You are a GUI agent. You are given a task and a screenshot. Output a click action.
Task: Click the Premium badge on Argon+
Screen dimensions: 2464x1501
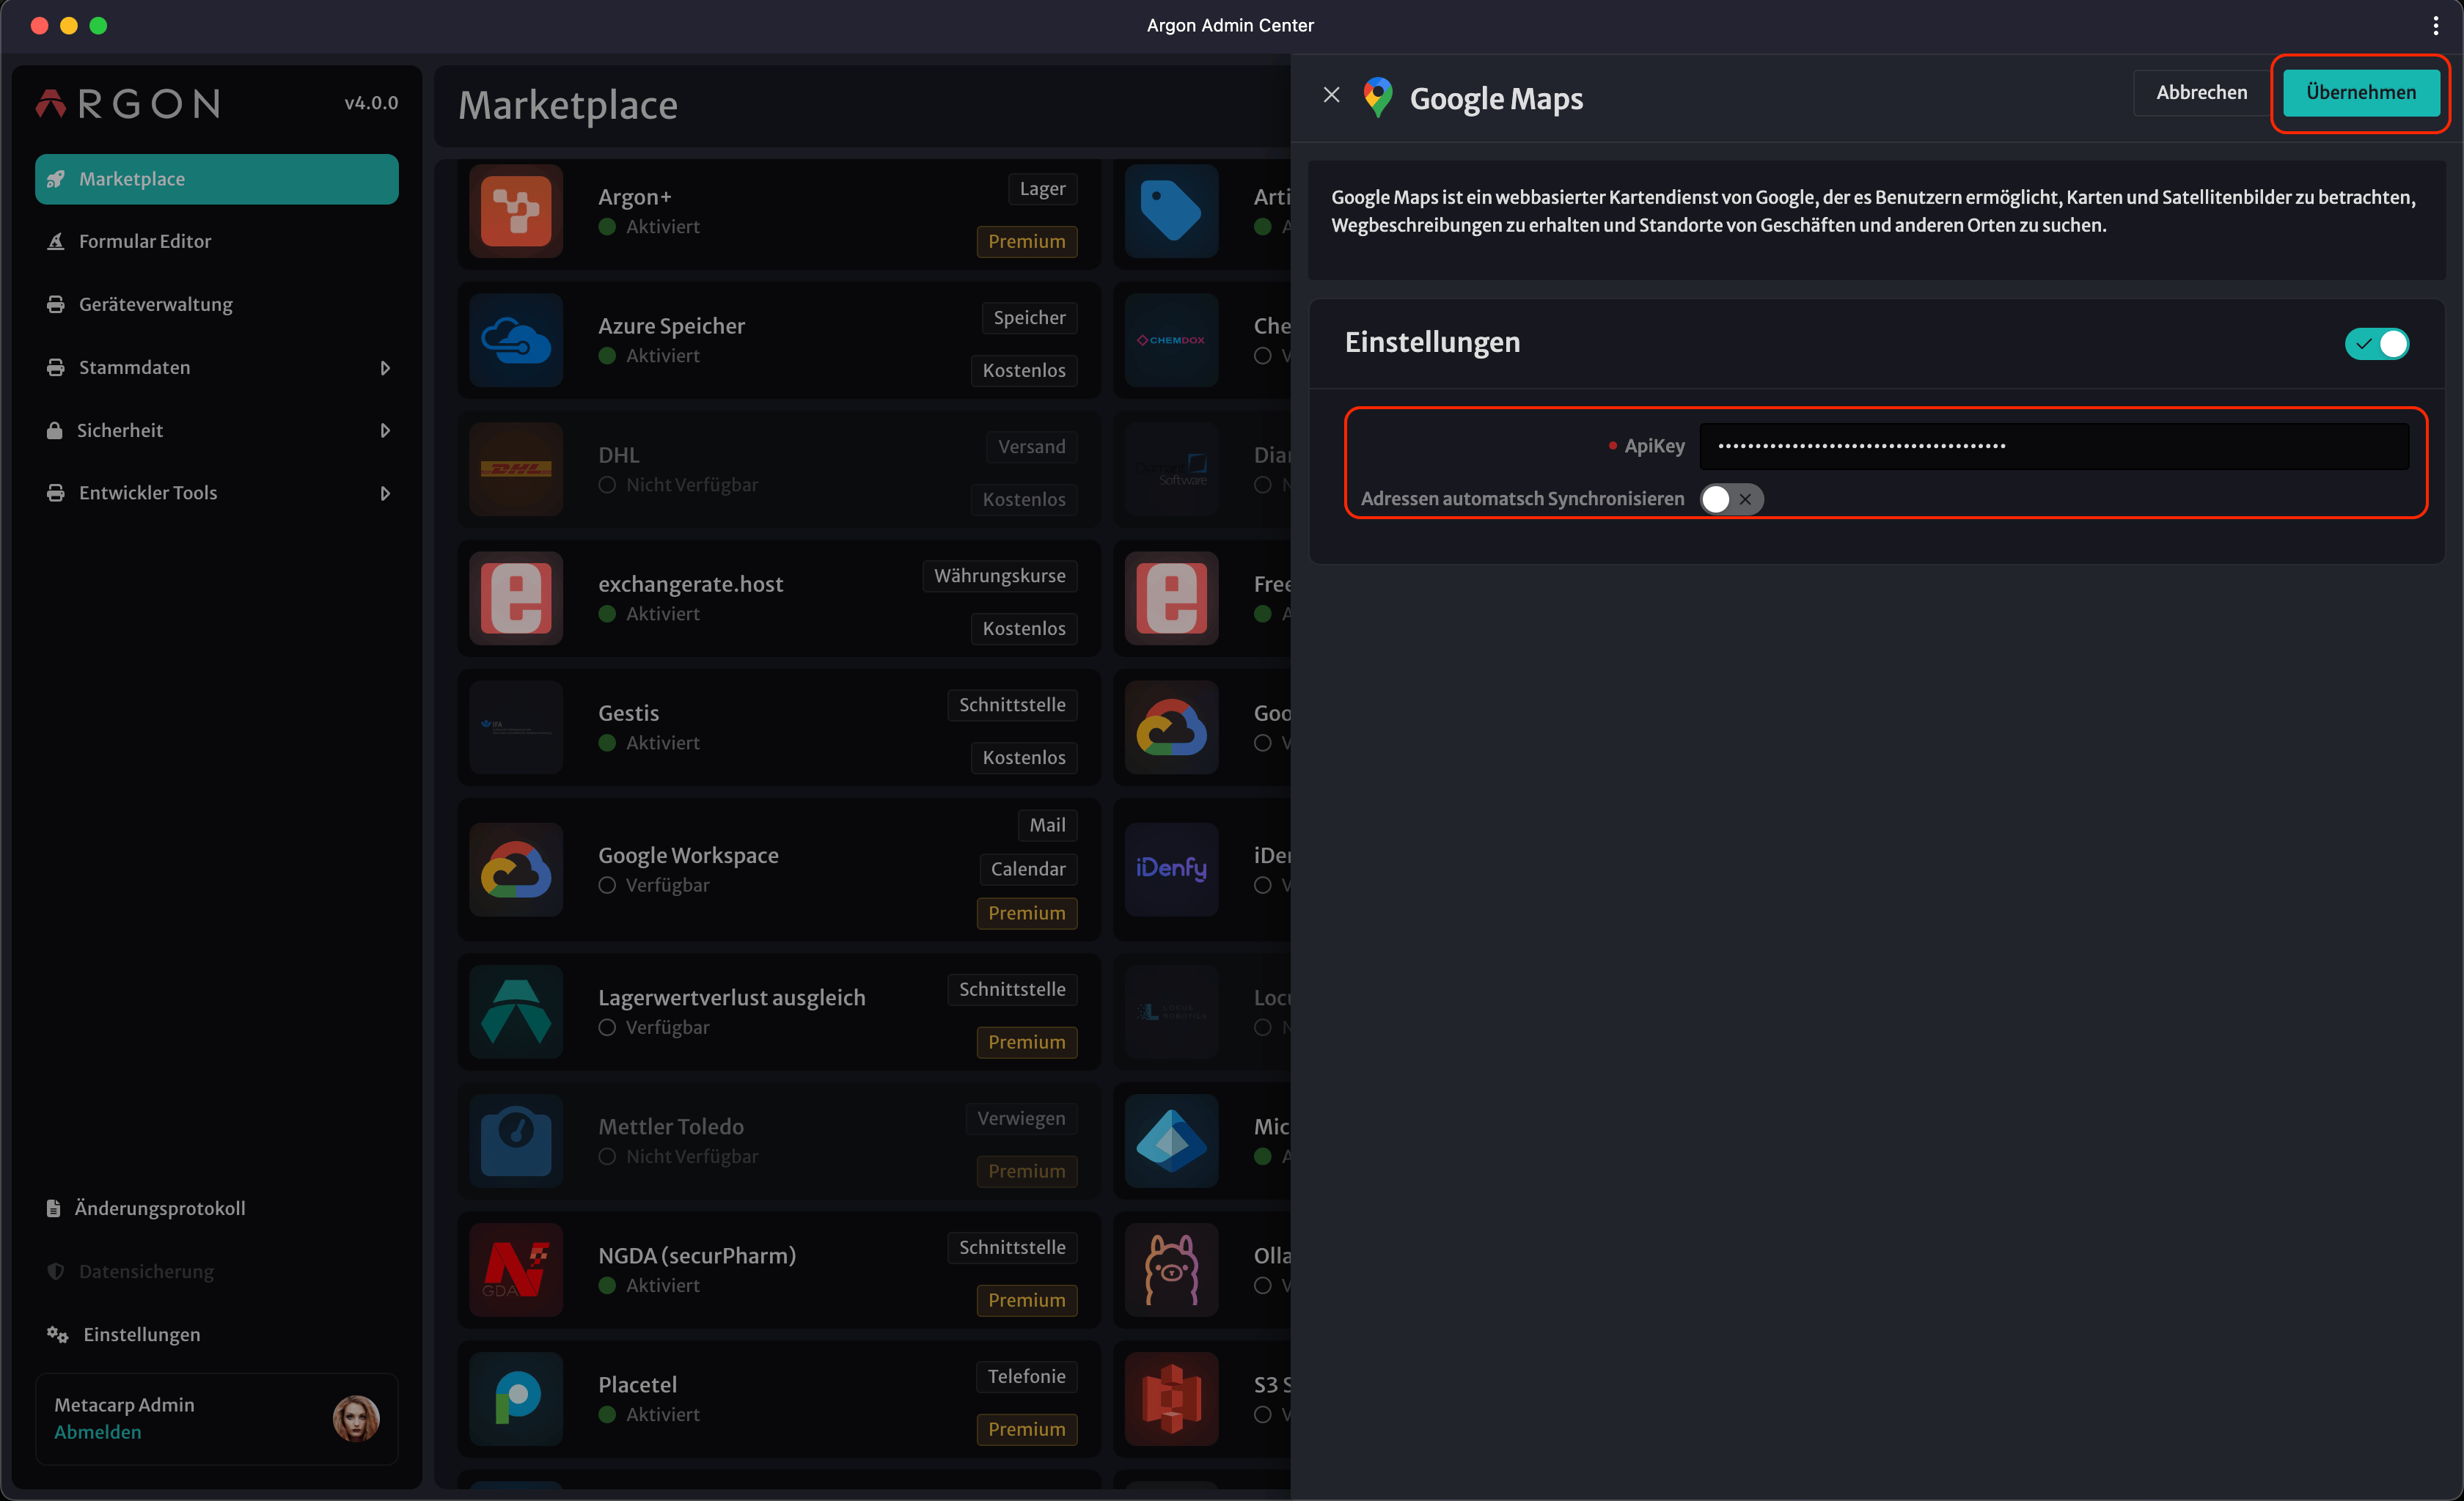(1026, 242)
